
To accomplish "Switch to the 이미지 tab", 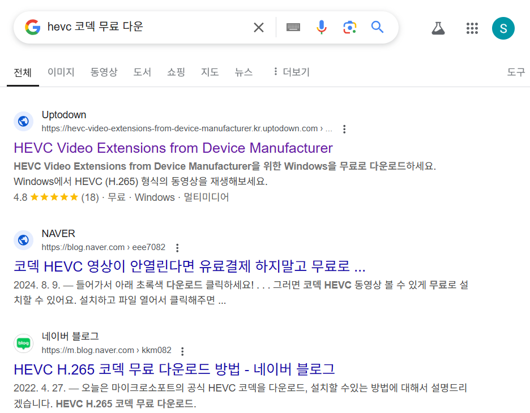I will (x=61, y=72).
